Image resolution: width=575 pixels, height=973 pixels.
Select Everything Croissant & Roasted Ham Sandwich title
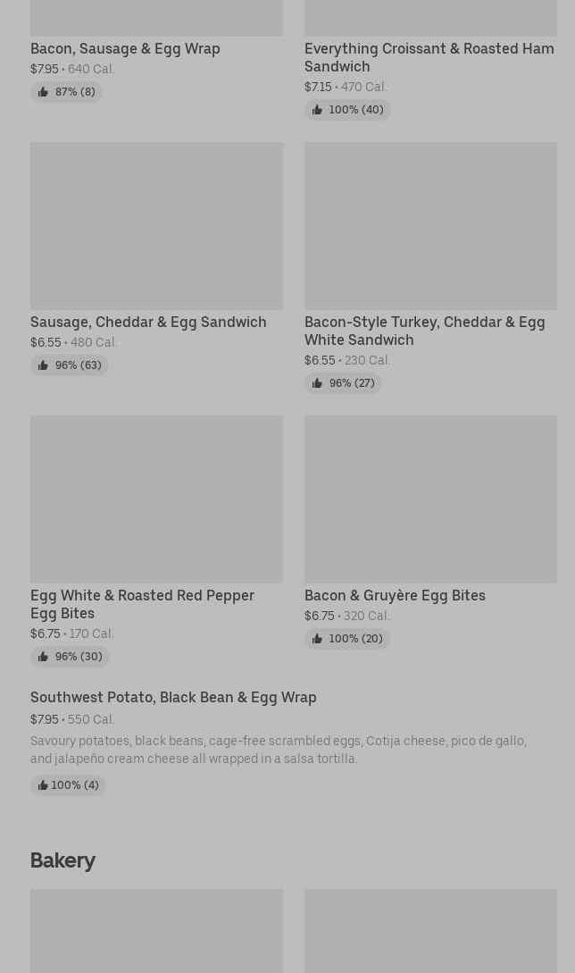[x=429, y=57]
